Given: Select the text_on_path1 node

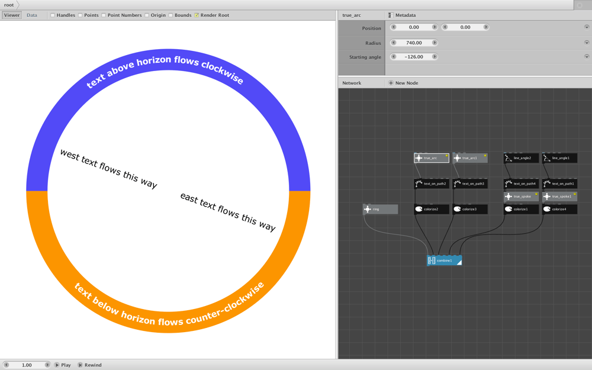Looking at the screenshot, I should coord(560,184).
